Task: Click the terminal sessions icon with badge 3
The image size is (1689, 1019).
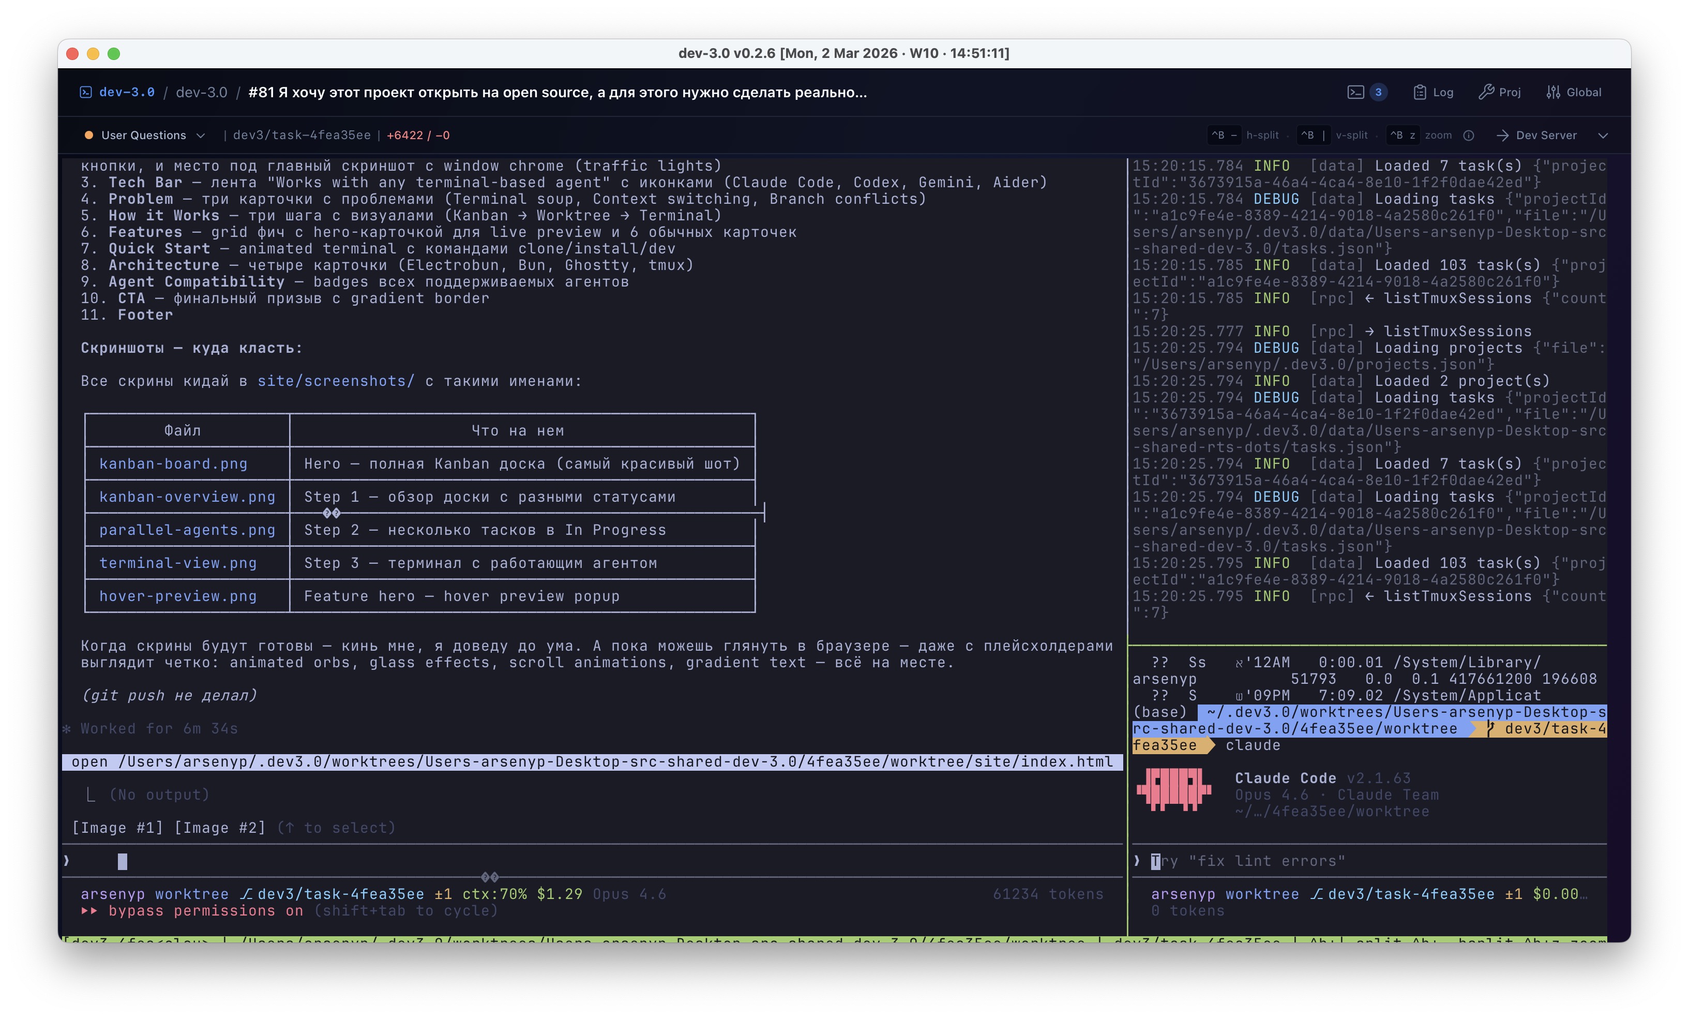Action: [x=1367, y=91]
